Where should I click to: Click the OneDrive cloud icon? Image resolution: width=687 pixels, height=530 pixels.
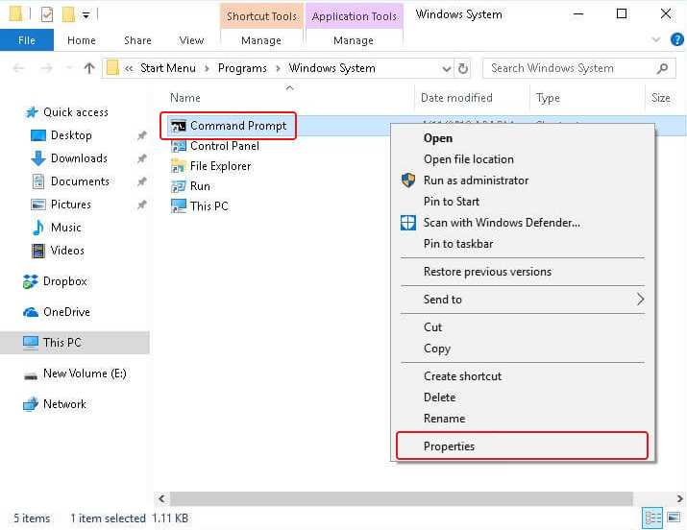pyautogui.click(x=30, y=312)
